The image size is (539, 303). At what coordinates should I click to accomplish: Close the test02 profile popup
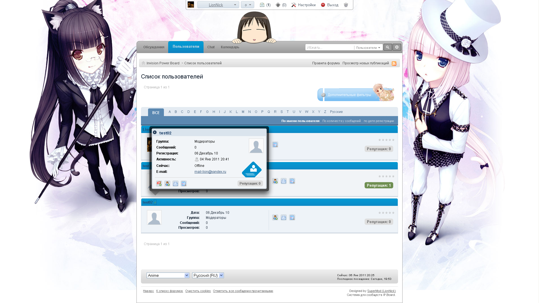155,132
